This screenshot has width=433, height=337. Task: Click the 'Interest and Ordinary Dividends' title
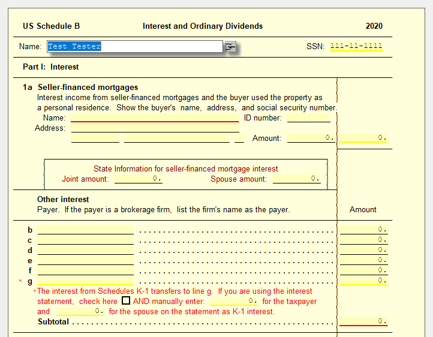[x=203, y=26]
